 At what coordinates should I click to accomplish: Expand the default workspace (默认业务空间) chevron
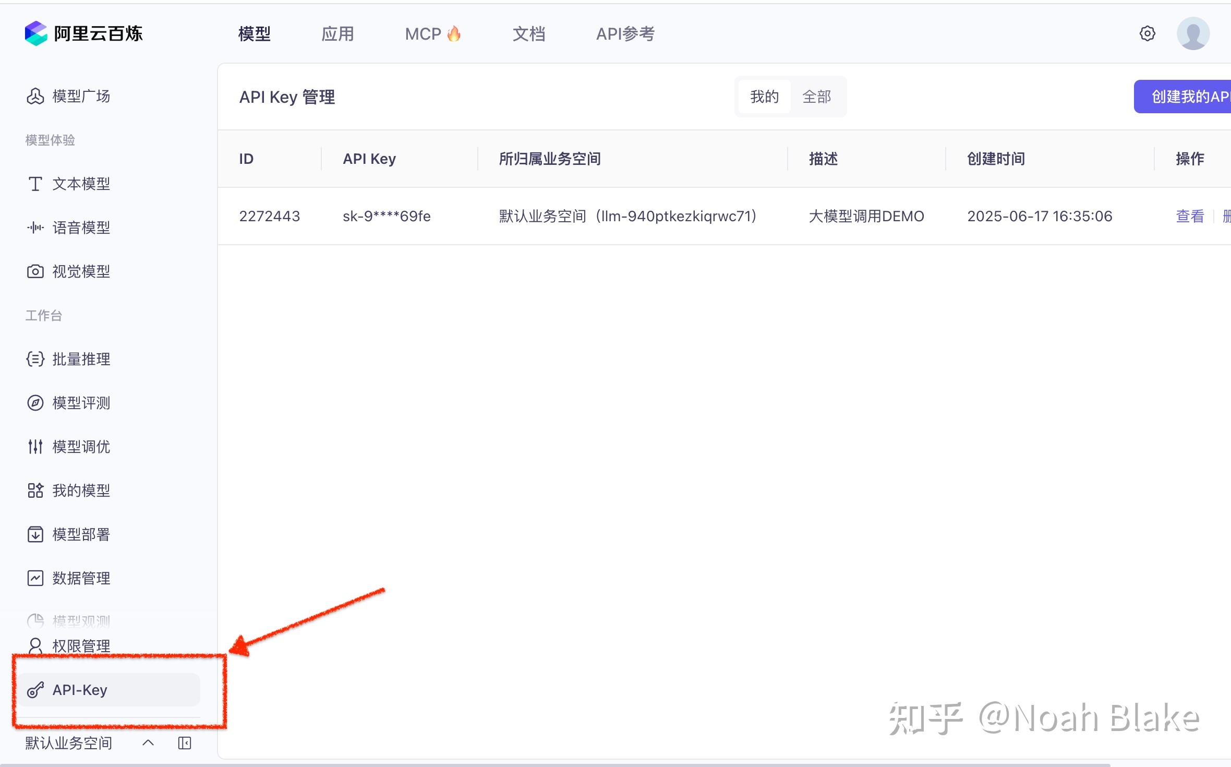(148, 743)
